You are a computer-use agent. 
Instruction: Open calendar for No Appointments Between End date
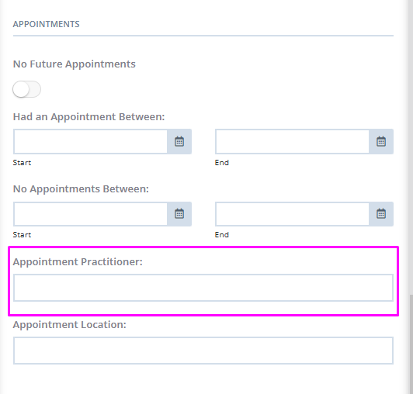(x=381, y=214)
